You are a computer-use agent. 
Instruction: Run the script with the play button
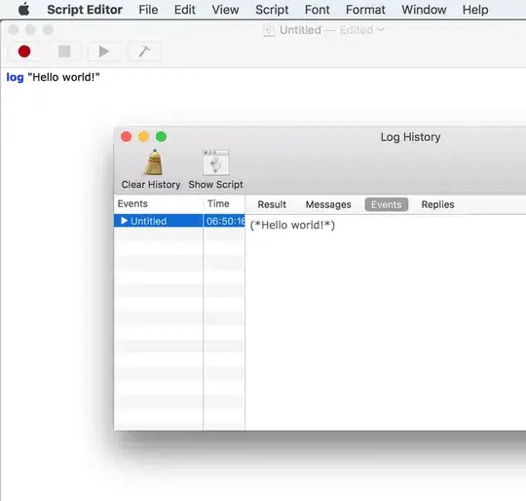104,52
